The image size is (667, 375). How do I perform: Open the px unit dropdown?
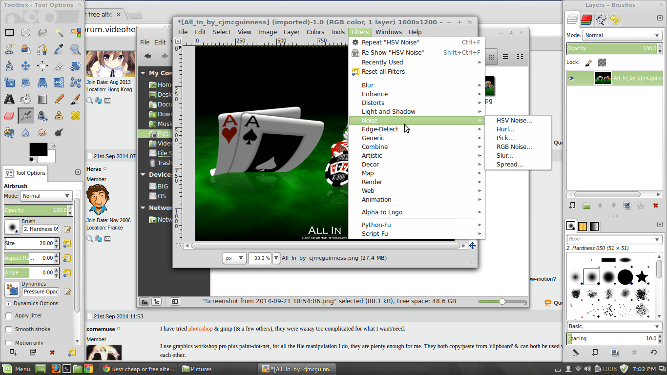pyautogui.click(x=234, y=258)
